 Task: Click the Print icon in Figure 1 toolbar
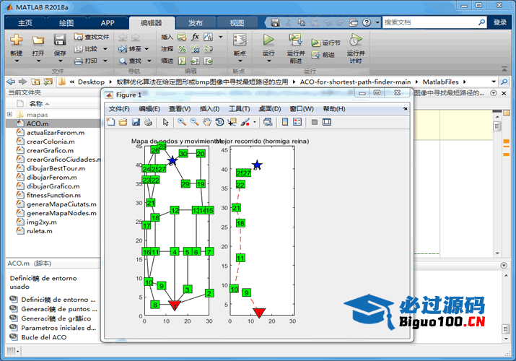(149, 122)
